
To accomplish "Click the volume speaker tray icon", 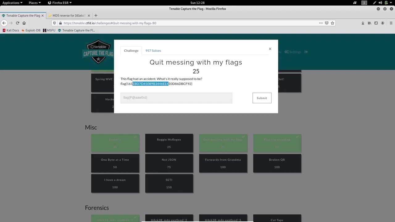I will [380, 3].
